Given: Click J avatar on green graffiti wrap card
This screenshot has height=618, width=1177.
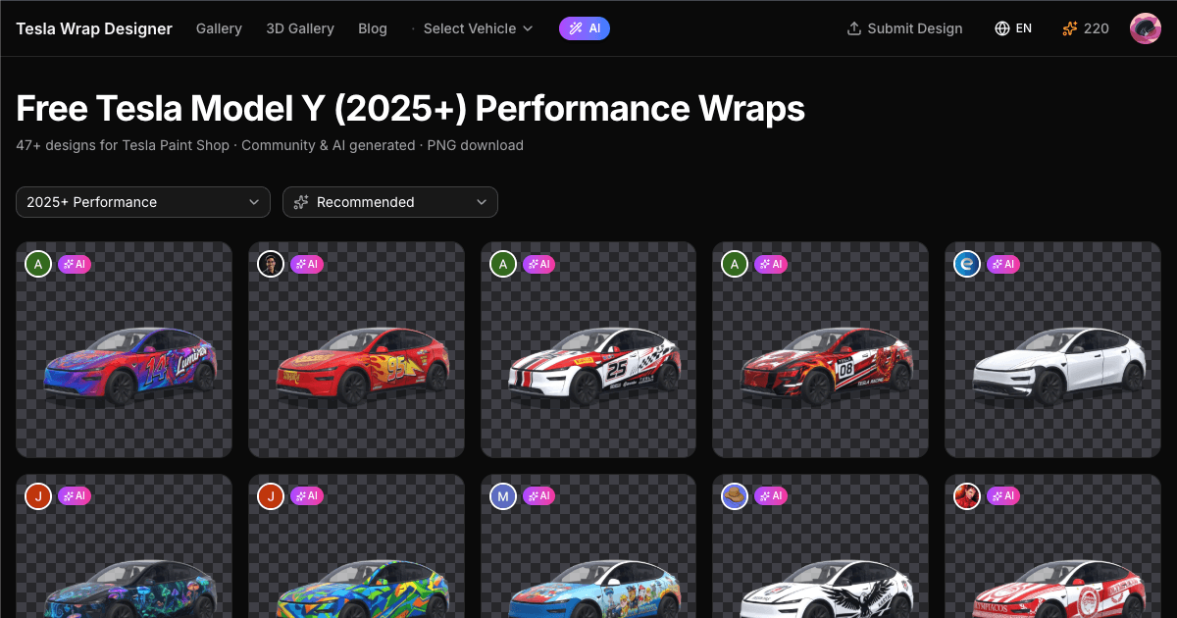Looking at the screenshot, I should 271,496.
